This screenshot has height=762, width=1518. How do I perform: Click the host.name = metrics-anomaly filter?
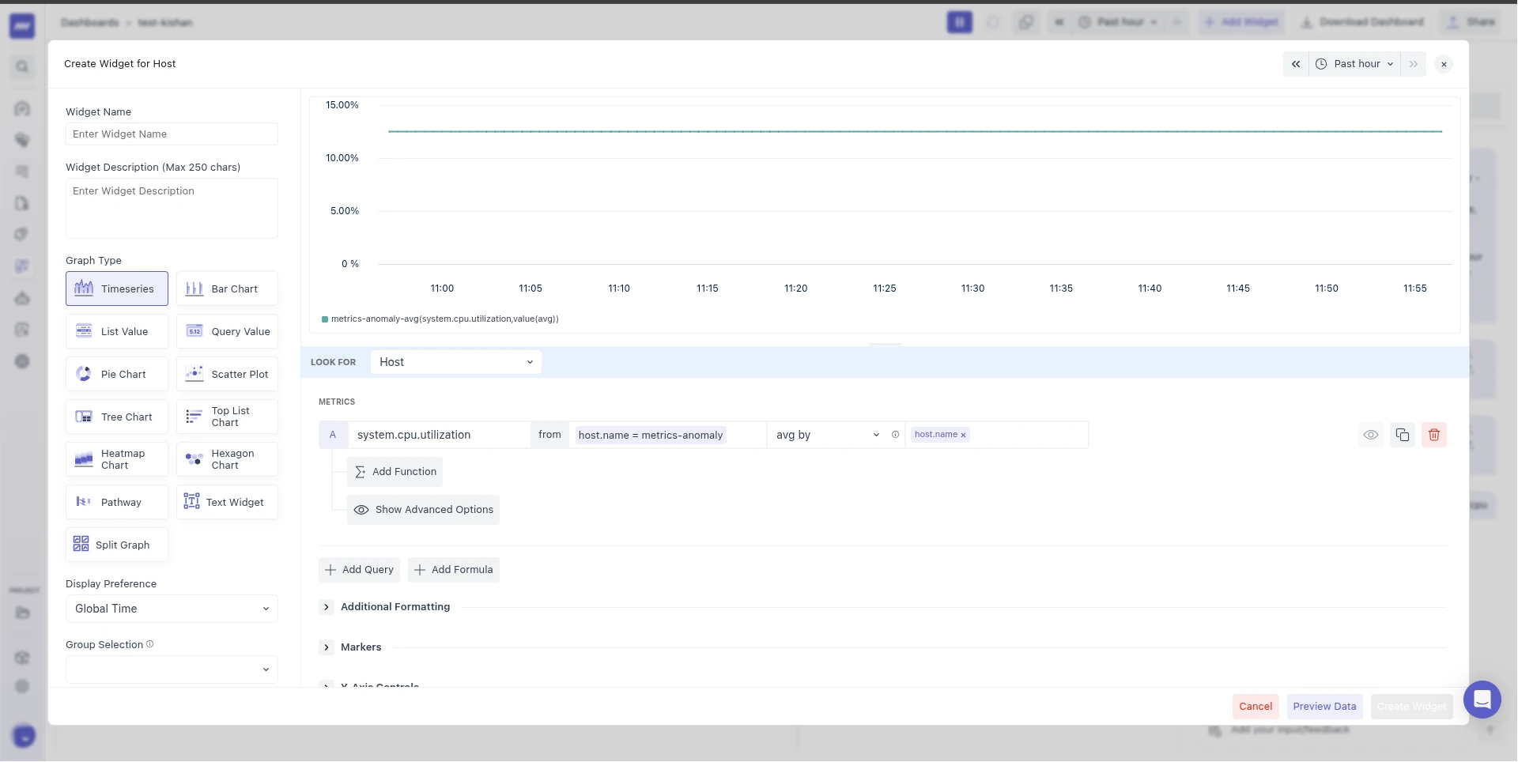pos(651,436)
